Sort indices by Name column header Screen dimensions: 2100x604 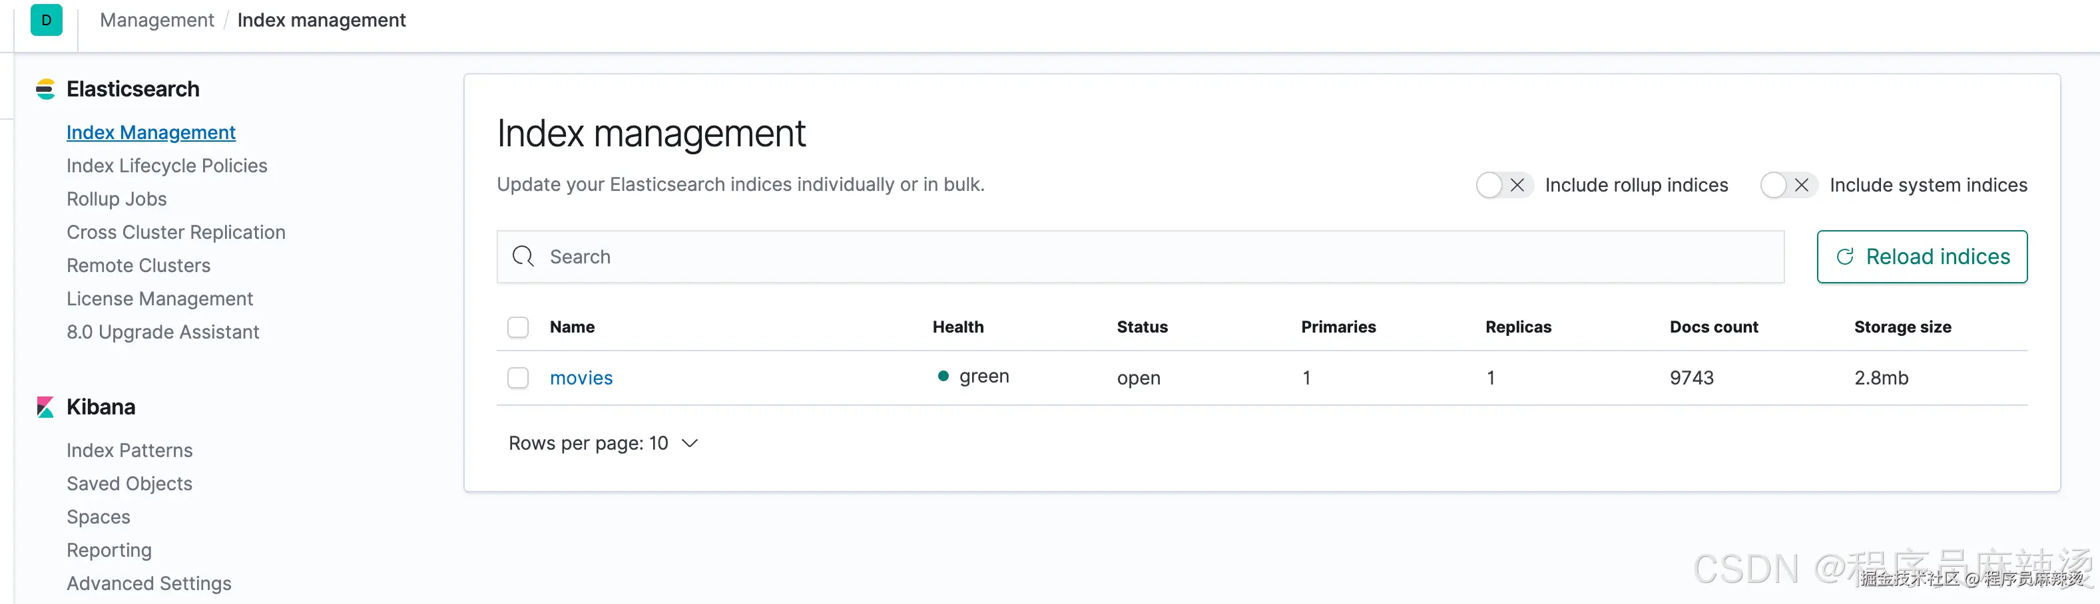point(573,327)
